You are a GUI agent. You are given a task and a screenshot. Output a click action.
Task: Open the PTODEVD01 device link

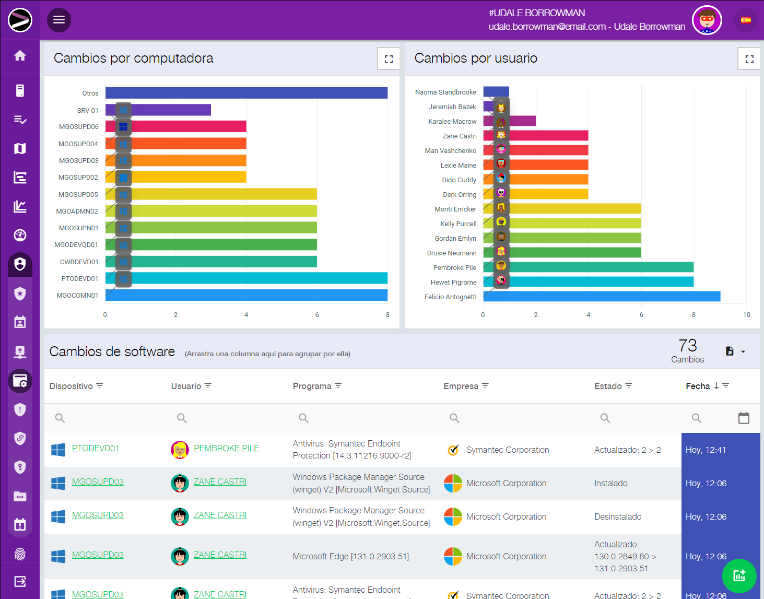96,449
